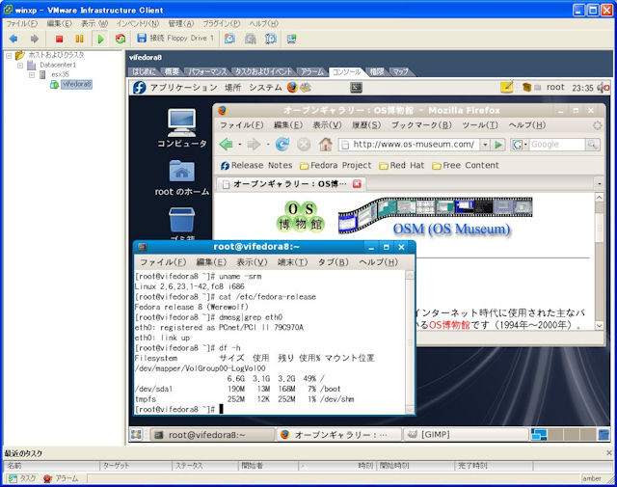617x487 pixels.
Task: Go to Firefox home page icon
Action: coord(325,145)
